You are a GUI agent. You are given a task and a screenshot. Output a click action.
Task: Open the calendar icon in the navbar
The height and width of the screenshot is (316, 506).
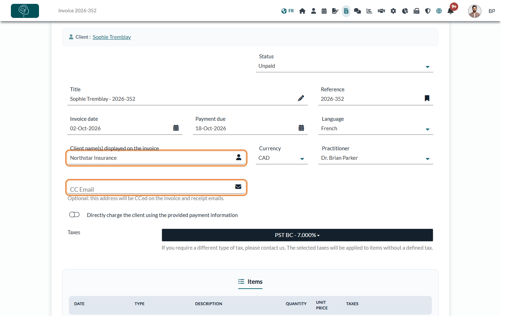click(x=324, y=11)
